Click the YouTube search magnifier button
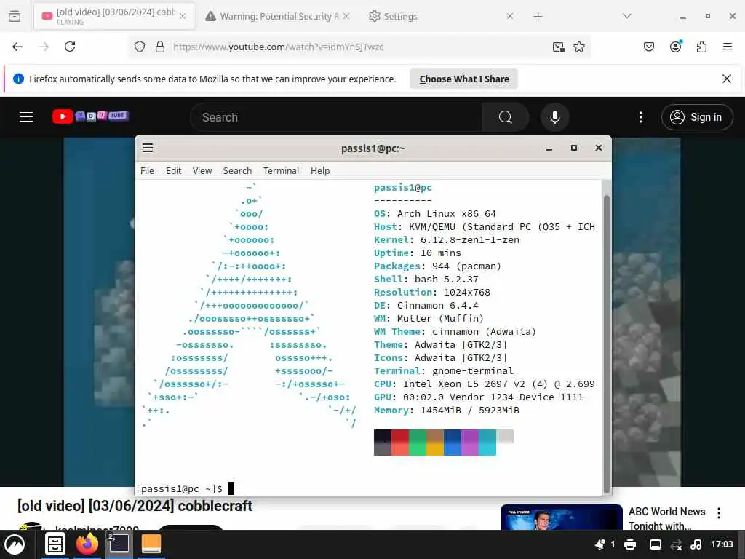 pos(505,117)
